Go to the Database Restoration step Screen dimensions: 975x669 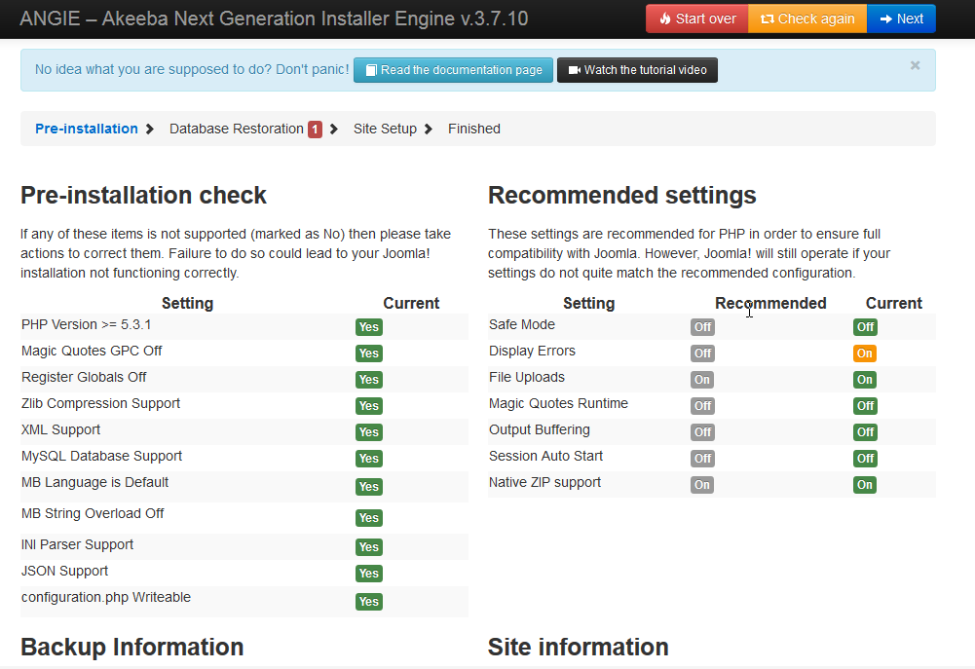236,129
